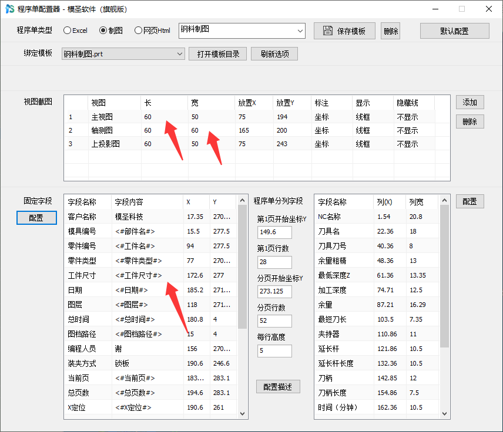Click the 夹持器 column field row
This screenshot has height=432, width=503.
pyautogui.click(x=377, y=334)
